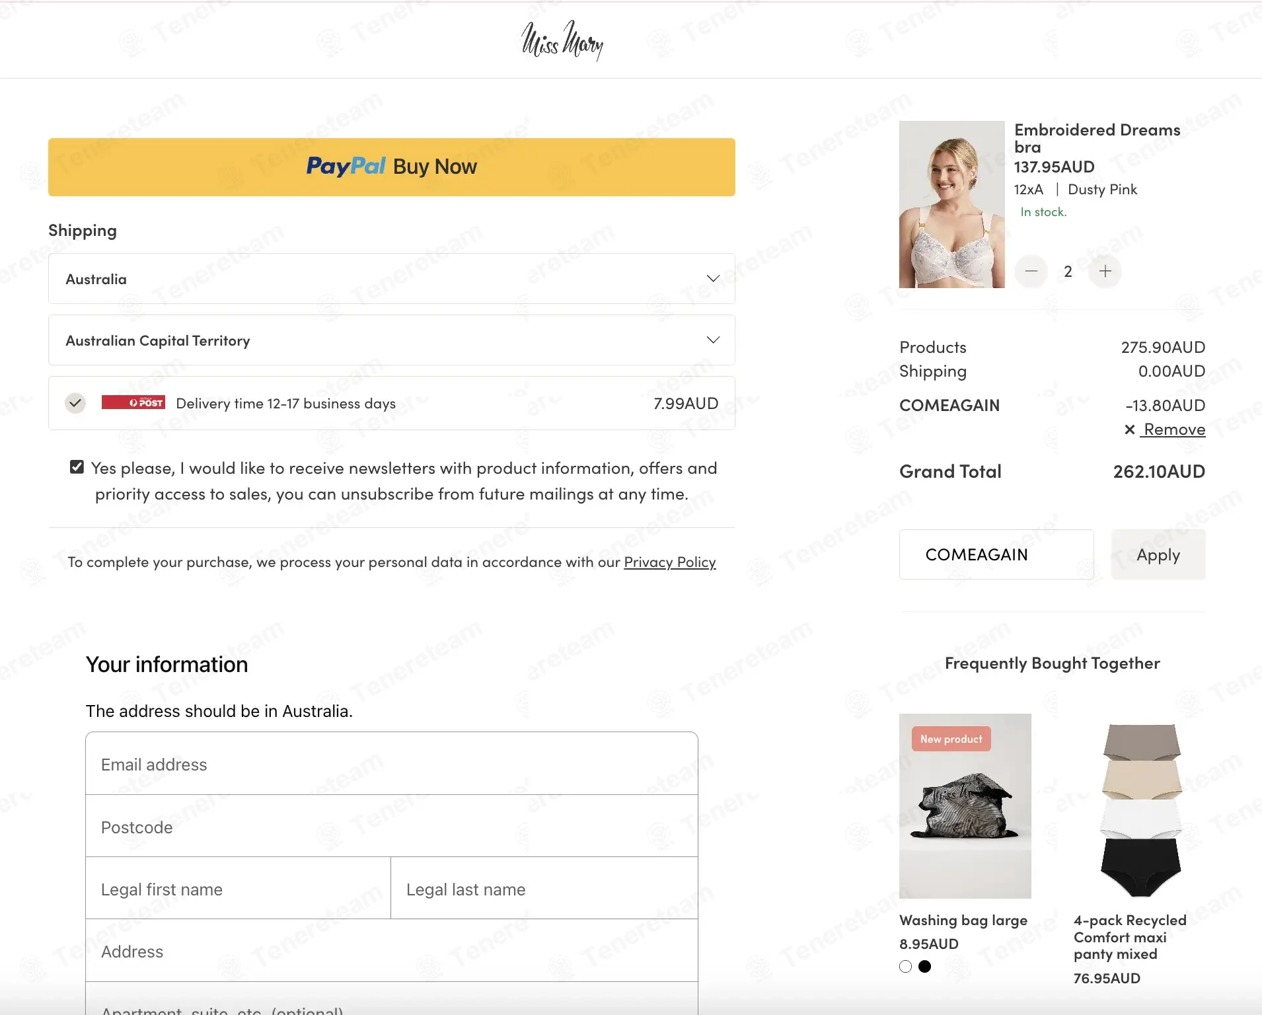Image resolution: width=1262 pixels, height=1015 pixels.
Task: Choose the black washing bag color
Action: click(925, 966)
